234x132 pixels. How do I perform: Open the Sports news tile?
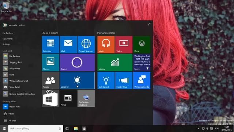pyautogui.click(x=141, y=63)
